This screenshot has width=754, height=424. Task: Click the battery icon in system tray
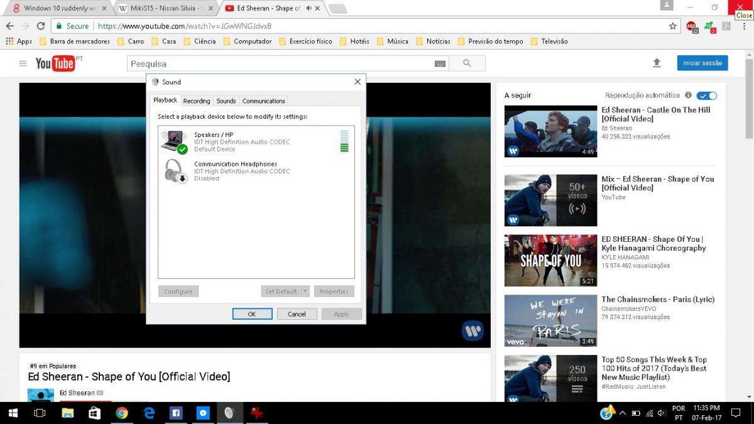[x=636, y=413]
